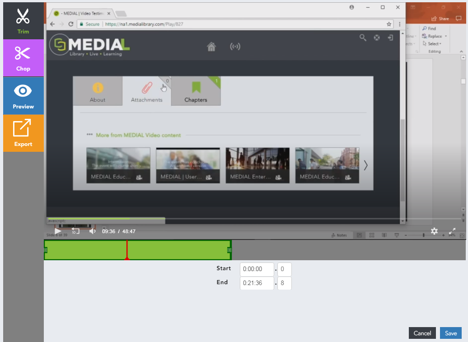Viewport: 468px width, 342px height.
Task: Click Find in PowerPoint ribbon
Action: pyautogui.click(x=429, y=28)
